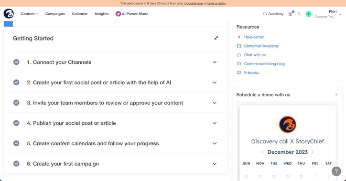Toggle check for Create content calendars
This screenshot has width=346, height=181.
click(16, 143)
